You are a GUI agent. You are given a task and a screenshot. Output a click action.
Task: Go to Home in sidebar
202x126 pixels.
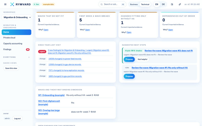[16, 32]
